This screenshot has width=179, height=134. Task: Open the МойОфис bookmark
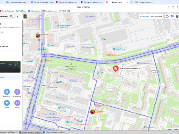coord(21,11)
